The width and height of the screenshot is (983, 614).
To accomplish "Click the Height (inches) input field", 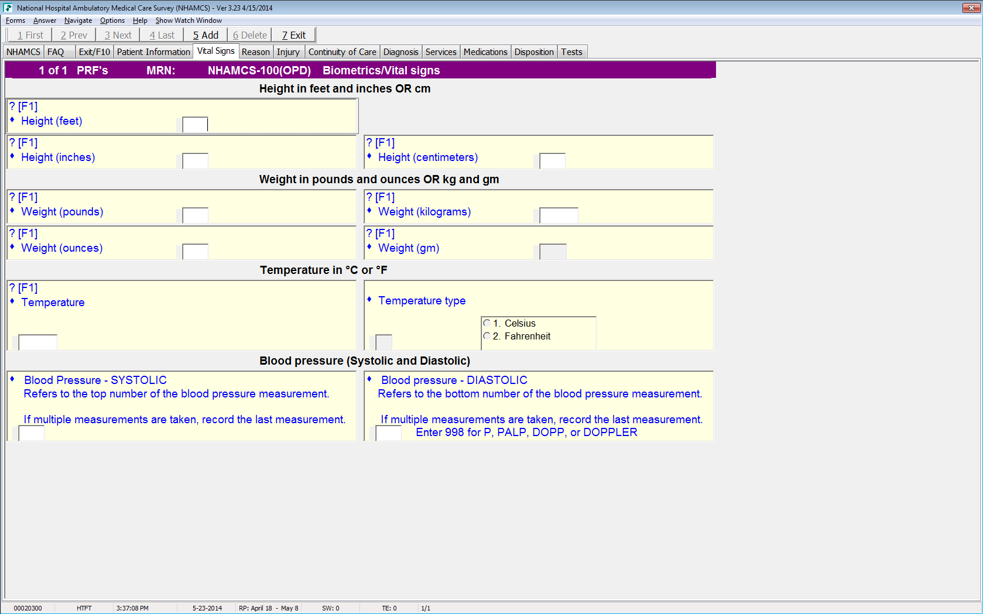I will (195, 161).
